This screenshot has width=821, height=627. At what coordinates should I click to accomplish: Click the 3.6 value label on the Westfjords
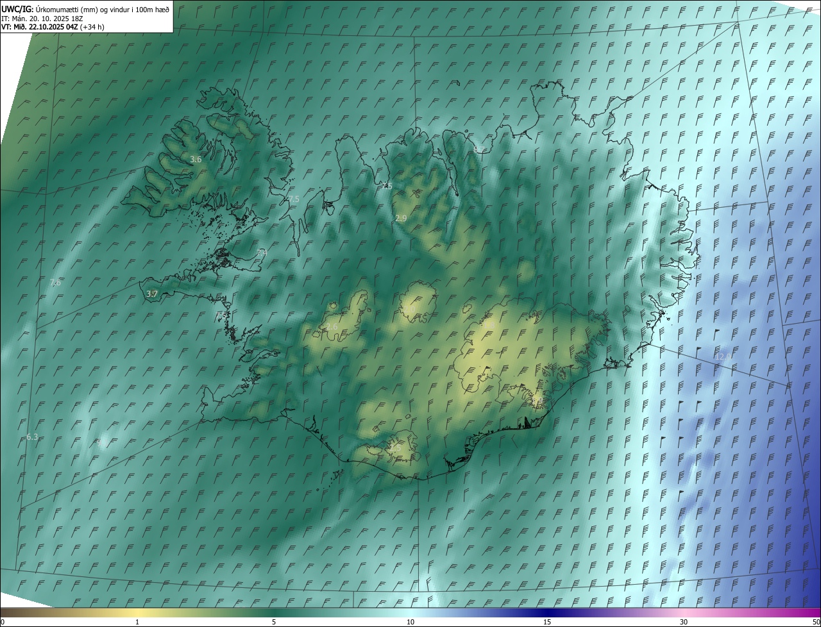pyautogui.click(x=196, y=159)
